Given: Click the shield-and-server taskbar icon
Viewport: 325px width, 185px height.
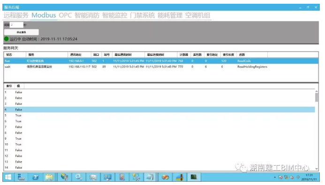Looking at the screenshot, I should click(x=64, y=177).
